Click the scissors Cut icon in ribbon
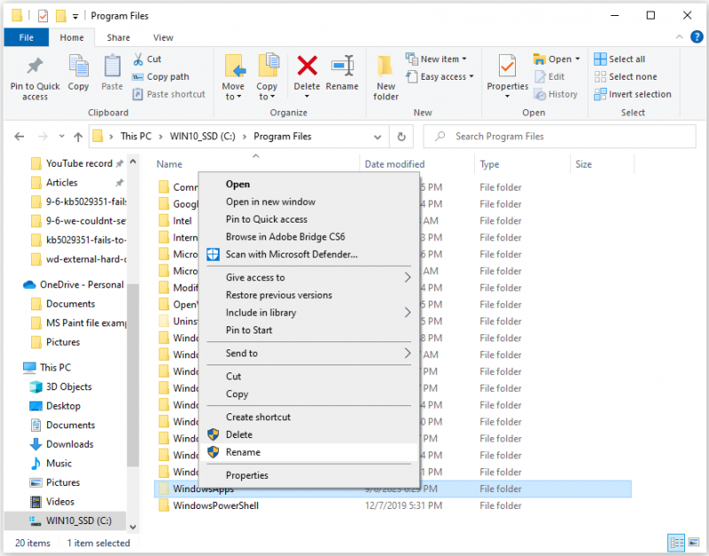 point(138,59)
